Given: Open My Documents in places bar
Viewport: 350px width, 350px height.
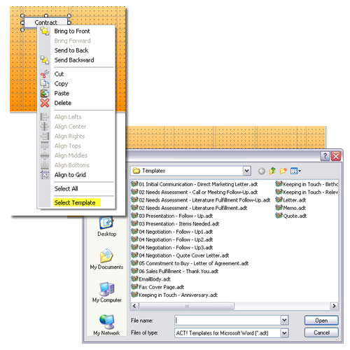Looking at the screenshot, I should (106, 259).
